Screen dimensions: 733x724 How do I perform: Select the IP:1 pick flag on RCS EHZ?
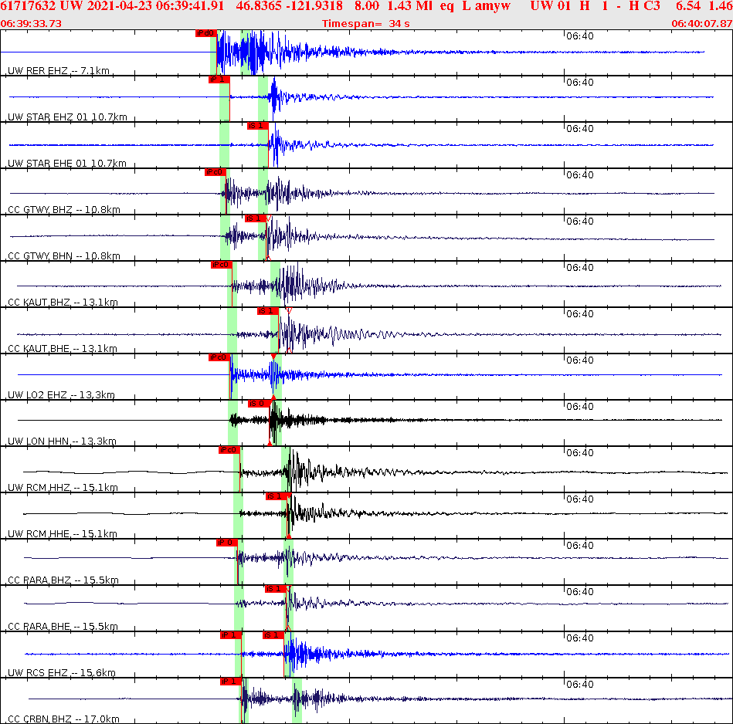coord(229,635)
